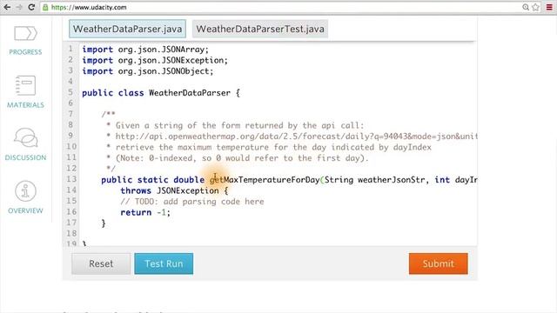Reload the page with the refresh icon

(31, 7)
